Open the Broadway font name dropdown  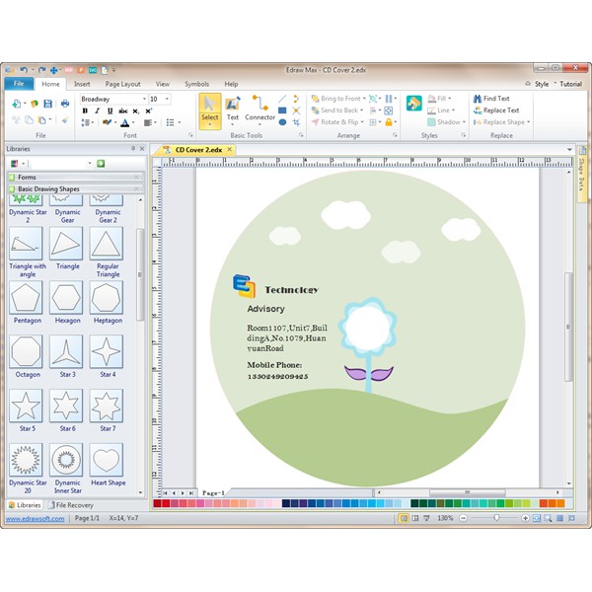point(144,99)
